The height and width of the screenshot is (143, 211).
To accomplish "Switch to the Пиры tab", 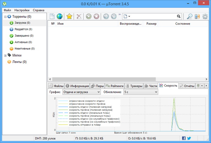I will tap(97, 86).
